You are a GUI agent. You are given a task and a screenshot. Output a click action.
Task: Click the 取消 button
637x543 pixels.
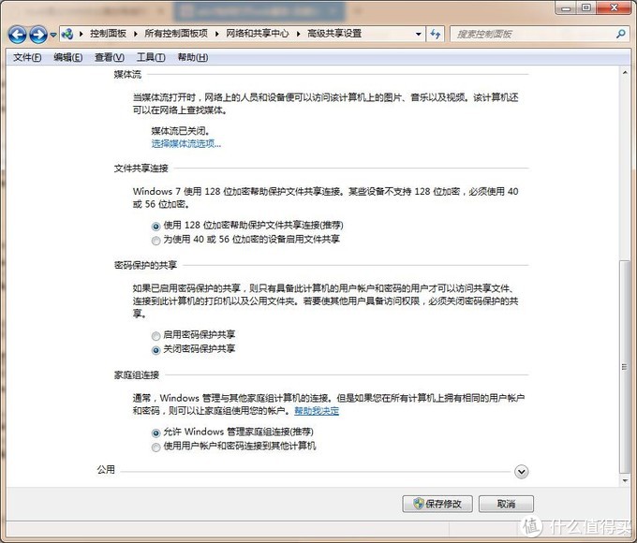[x=506, y=504]
